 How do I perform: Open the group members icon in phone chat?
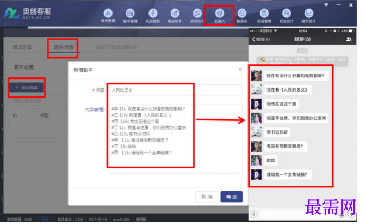coord(349,39)
